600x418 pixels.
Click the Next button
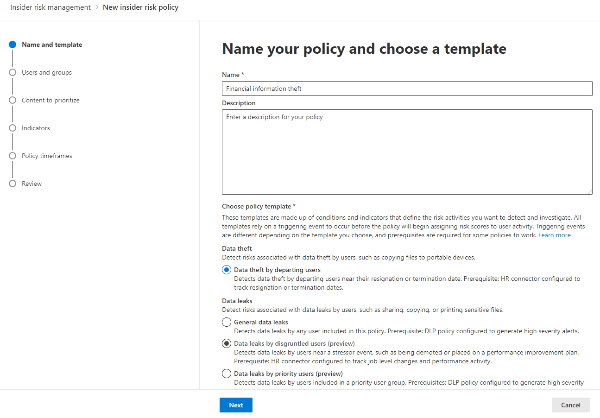(x=236, y=405)
